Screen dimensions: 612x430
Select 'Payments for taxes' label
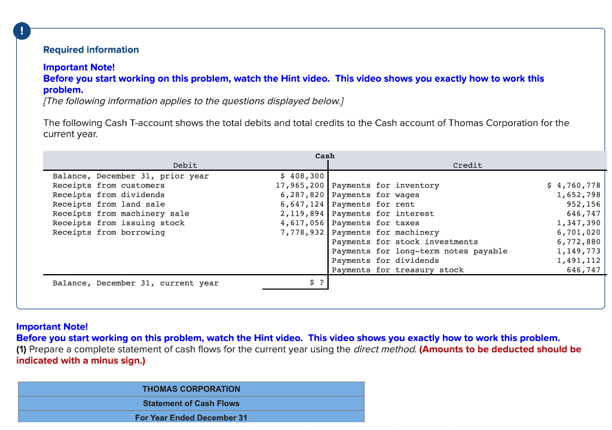click(375, 223)
